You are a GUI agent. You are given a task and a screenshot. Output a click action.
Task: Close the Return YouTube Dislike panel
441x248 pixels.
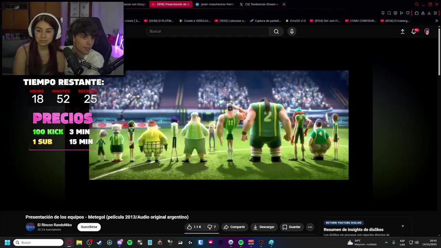click(403, 226)
